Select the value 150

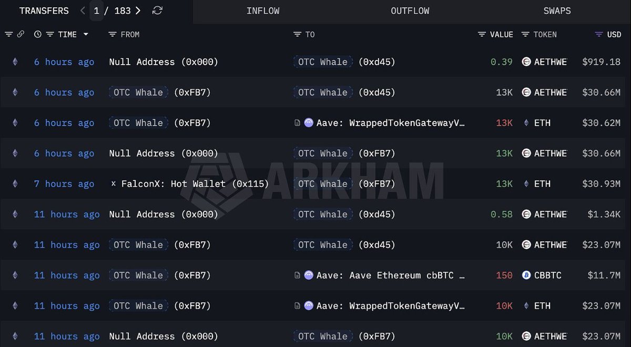[504, 275]
